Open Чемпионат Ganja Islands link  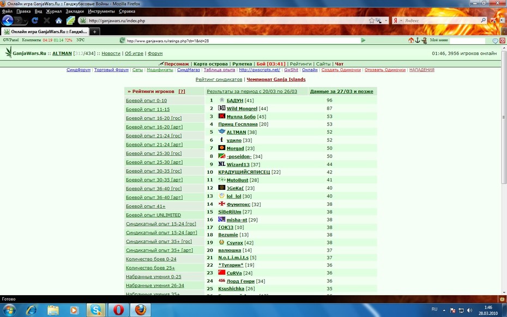coord(276,79)
